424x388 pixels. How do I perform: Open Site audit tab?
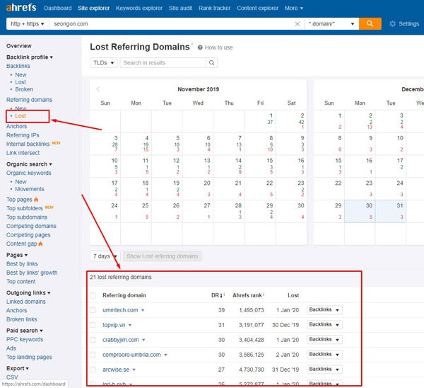coord(181,8)
